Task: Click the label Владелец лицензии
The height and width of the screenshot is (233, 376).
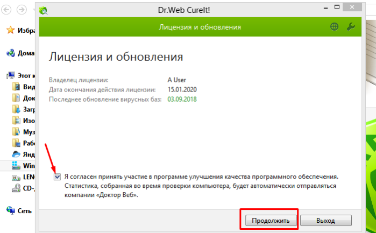Action: tap(79, 80)
